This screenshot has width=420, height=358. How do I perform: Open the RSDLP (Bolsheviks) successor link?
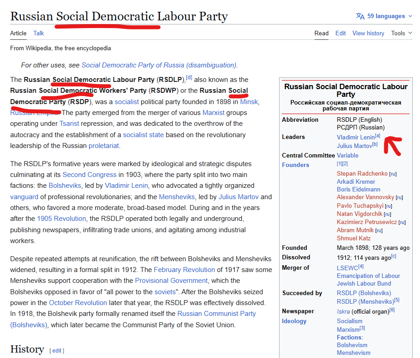pyautogui.click(x=364, y=293)
